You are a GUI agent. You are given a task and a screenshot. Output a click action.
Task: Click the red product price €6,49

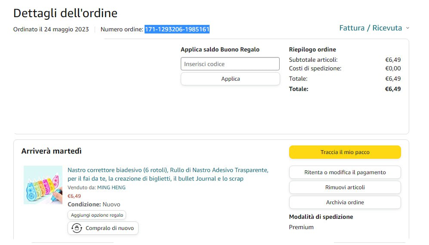pos(74,196)
